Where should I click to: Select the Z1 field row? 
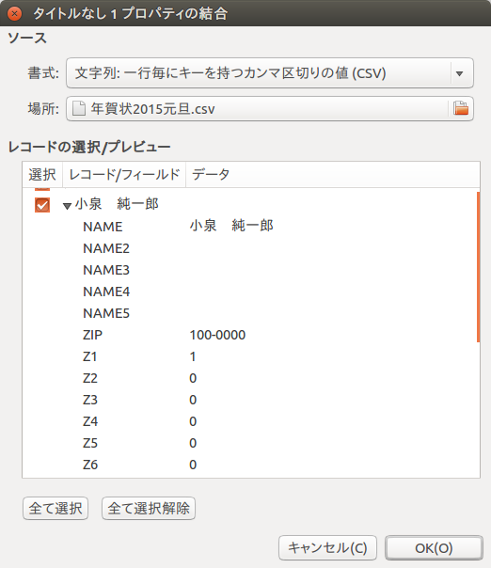(251, 356)
